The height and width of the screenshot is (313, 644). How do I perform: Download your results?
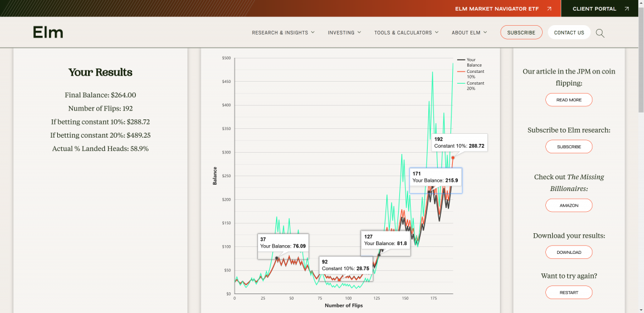569,252
